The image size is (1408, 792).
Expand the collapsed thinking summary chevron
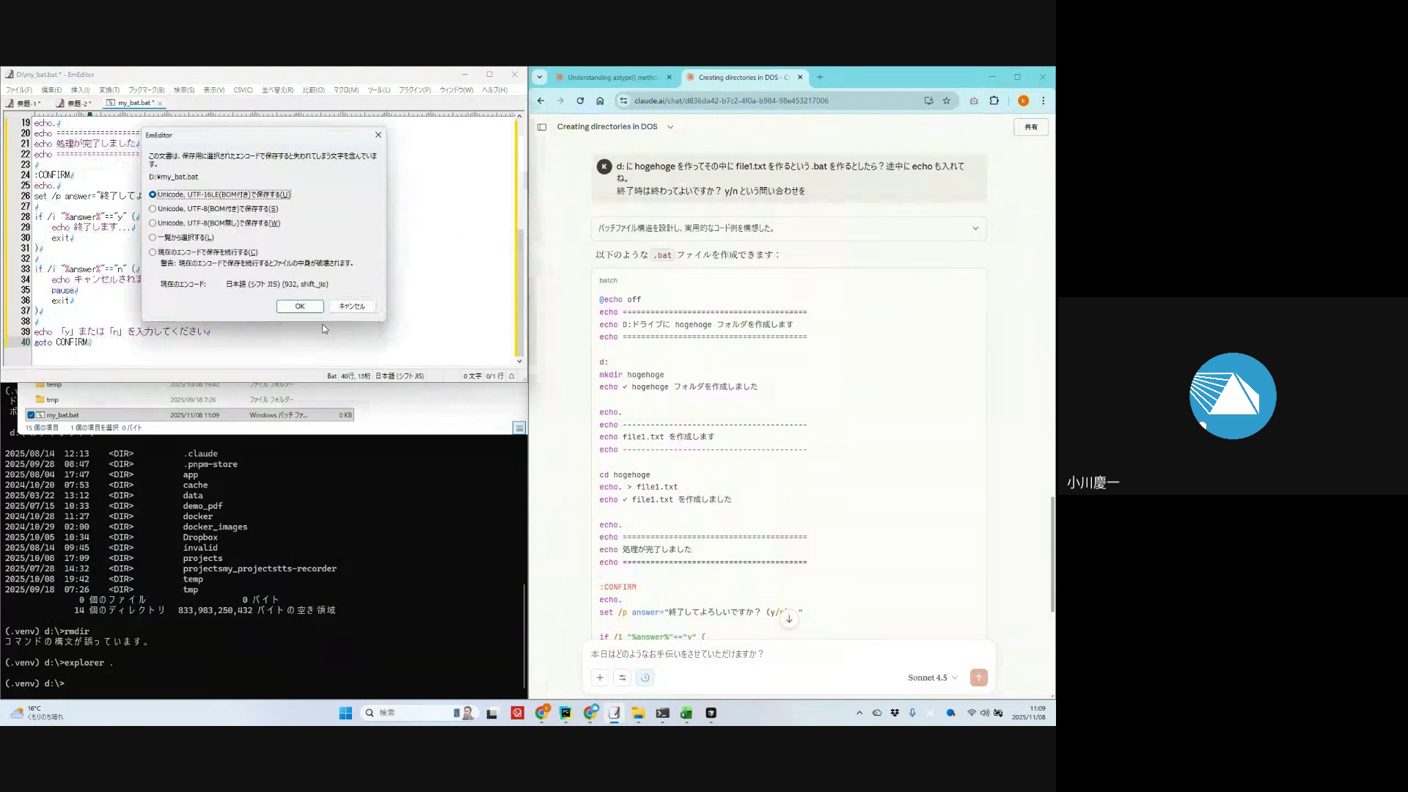point(975,228)
